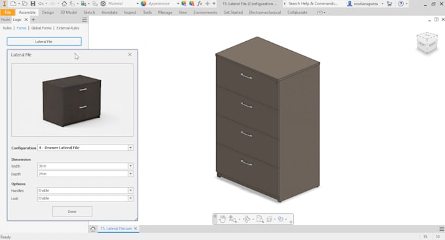Open the Collaborate ribbon tab
This screenshot has width=445, height=240.
[297, 12]
